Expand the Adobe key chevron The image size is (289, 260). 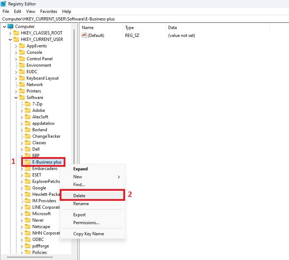(22, 110)
